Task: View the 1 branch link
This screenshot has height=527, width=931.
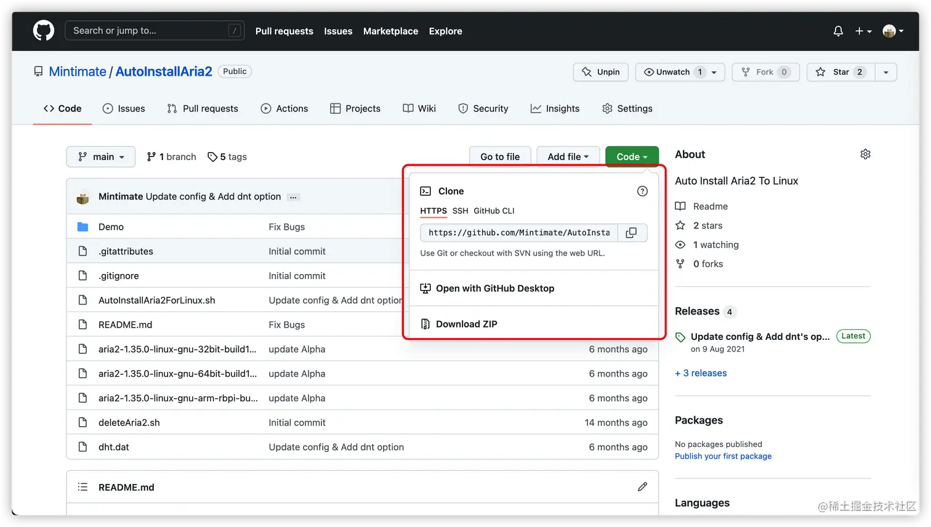Action: [x=172, y=157]
